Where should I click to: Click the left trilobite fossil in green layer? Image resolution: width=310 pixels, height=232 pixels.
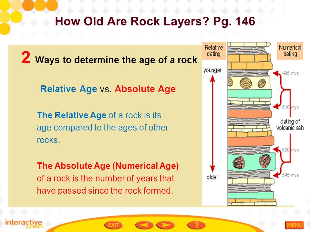(238, 163)
